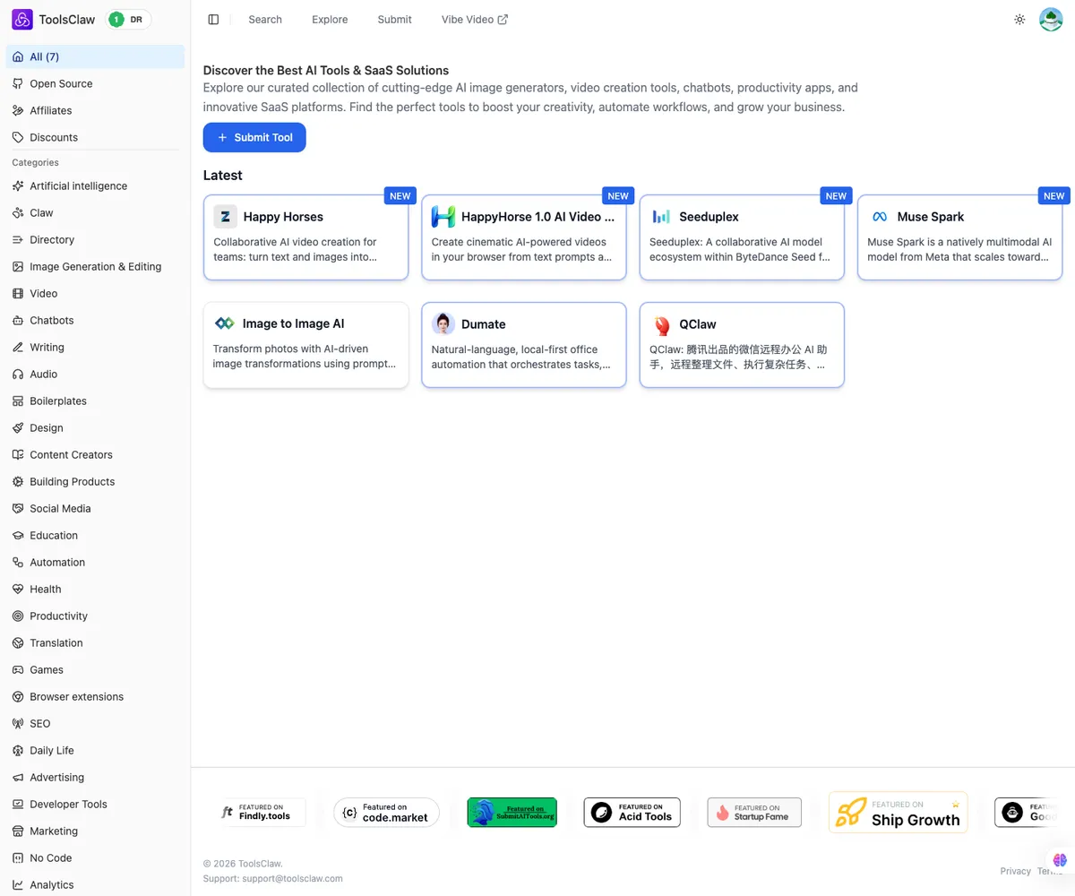Open the HappyHorse 1.0 AI Video card
Viewport: 1075px width, 896px height.
click(524, 237)
